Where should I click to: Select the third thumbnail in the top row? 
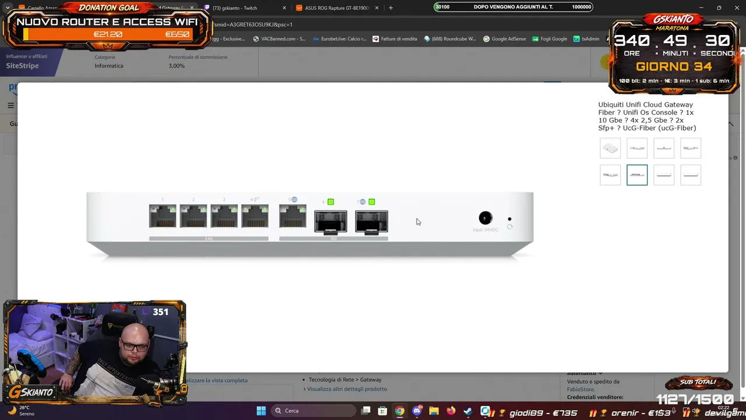point(664,148)
